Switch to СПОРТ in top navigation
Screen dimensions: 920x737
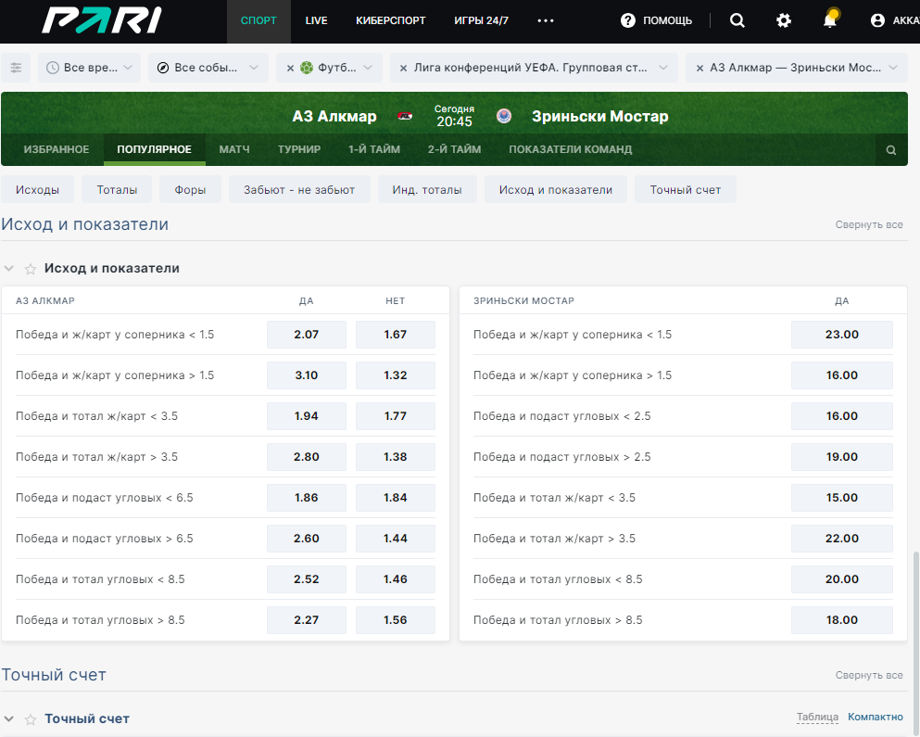click(258, 20)
